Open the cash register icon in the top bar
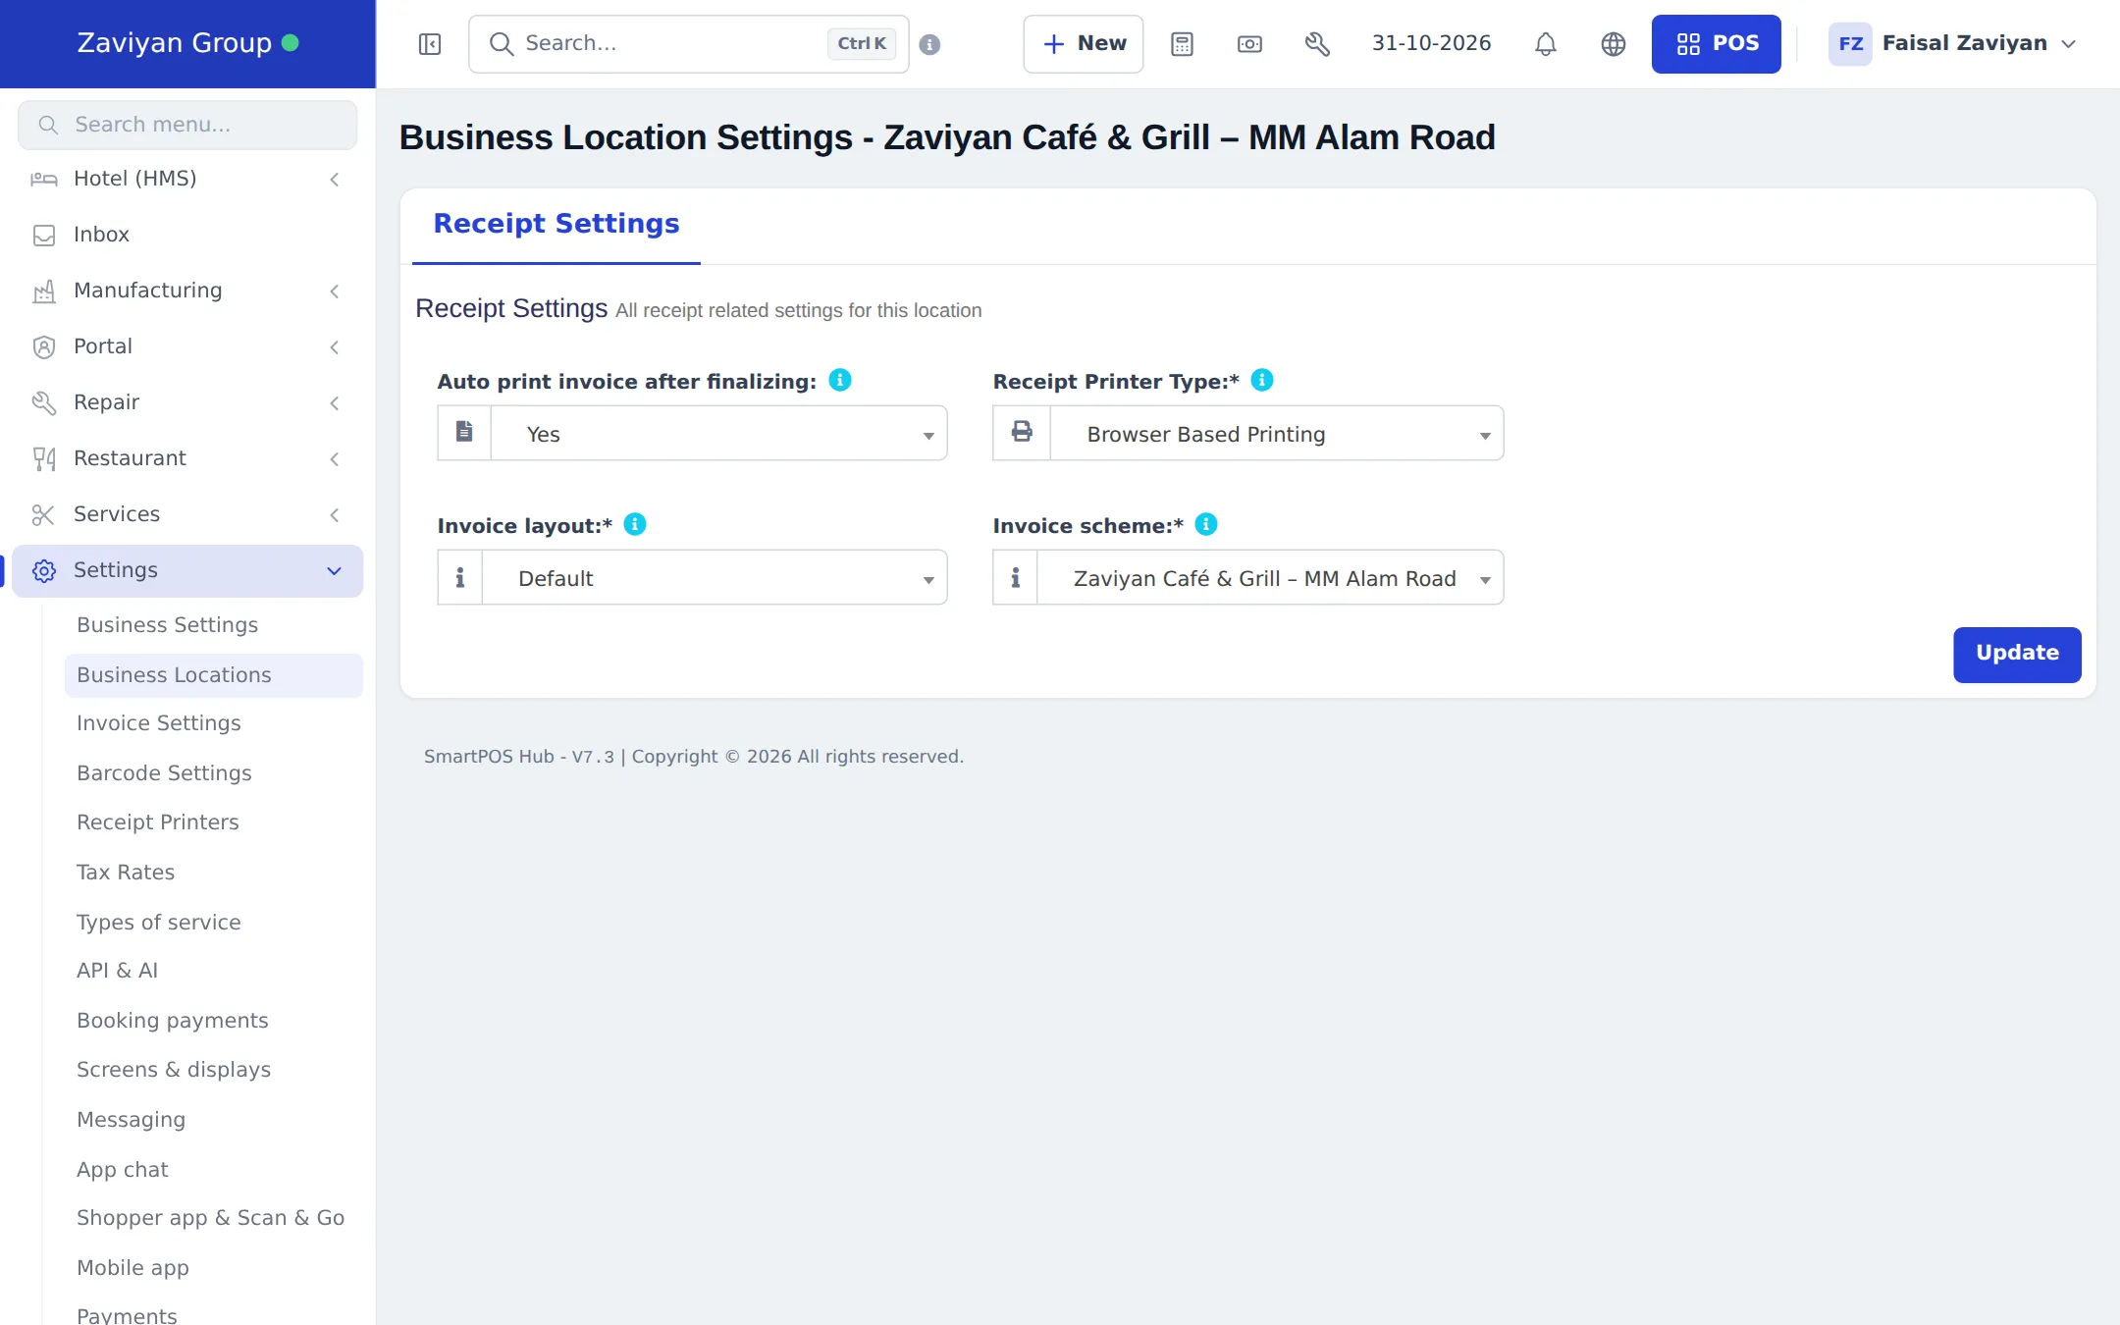The height and width of the screenshot is (1325, 2120). pyautogui.click(x=1249, y=44)
